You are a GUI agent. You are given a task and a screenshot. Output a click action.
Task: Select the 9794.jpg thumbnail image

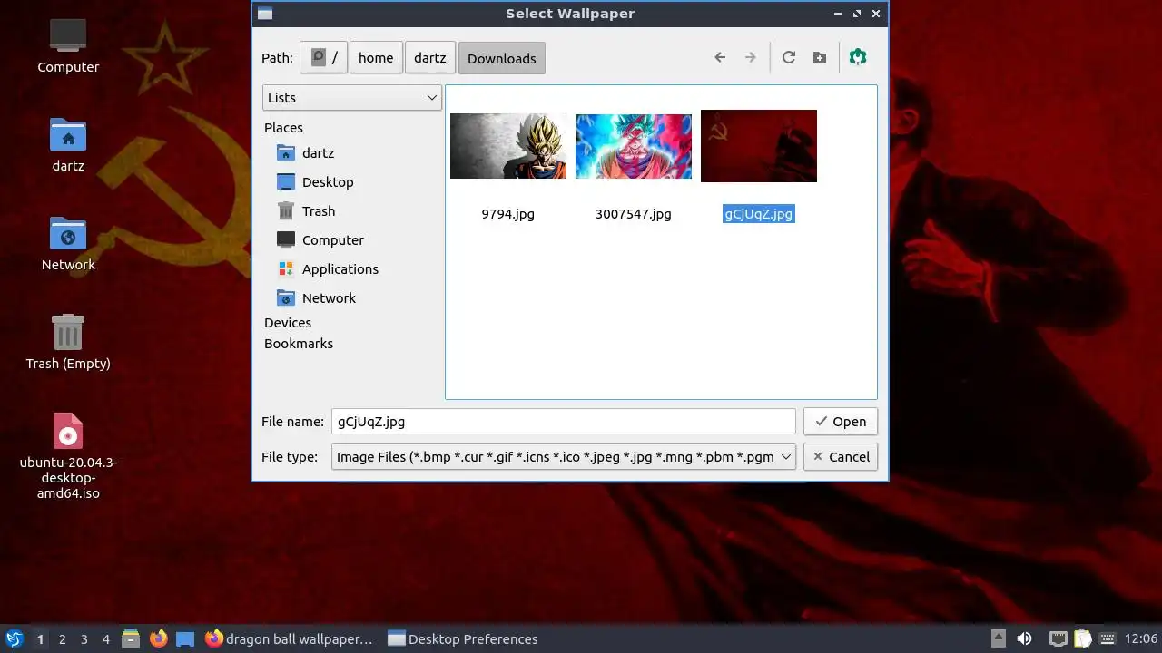508,146
